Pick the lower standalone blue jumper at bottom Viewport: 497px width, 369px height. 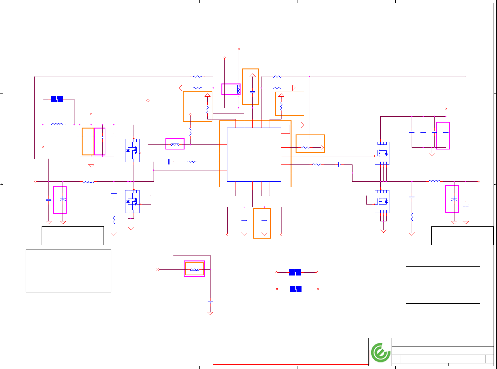pyautogui.click(x=296, y=289)
